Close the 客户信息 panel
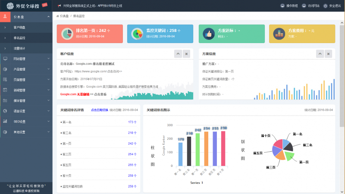 point(186,54)
